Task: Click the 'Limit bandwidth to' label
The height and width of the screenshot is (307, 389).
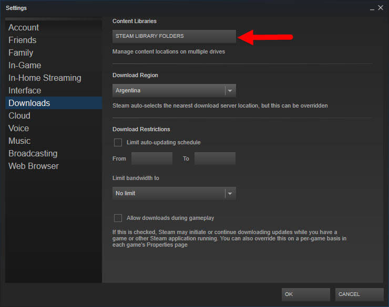Action: tap(136, 178)
